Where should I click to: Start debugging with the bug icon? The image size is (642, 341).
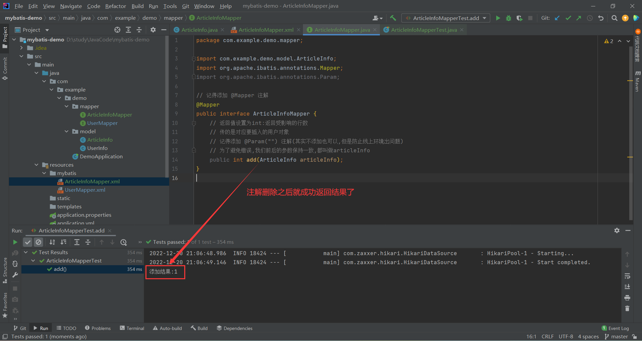(x=509, y=18)
